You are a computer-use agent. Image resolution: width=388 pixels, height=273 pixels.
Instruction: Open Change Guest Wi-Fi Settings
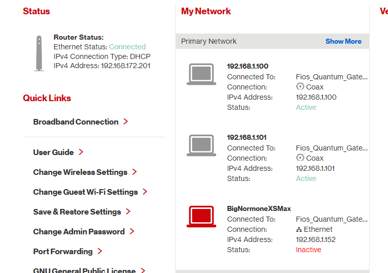(x=85, y=192)
